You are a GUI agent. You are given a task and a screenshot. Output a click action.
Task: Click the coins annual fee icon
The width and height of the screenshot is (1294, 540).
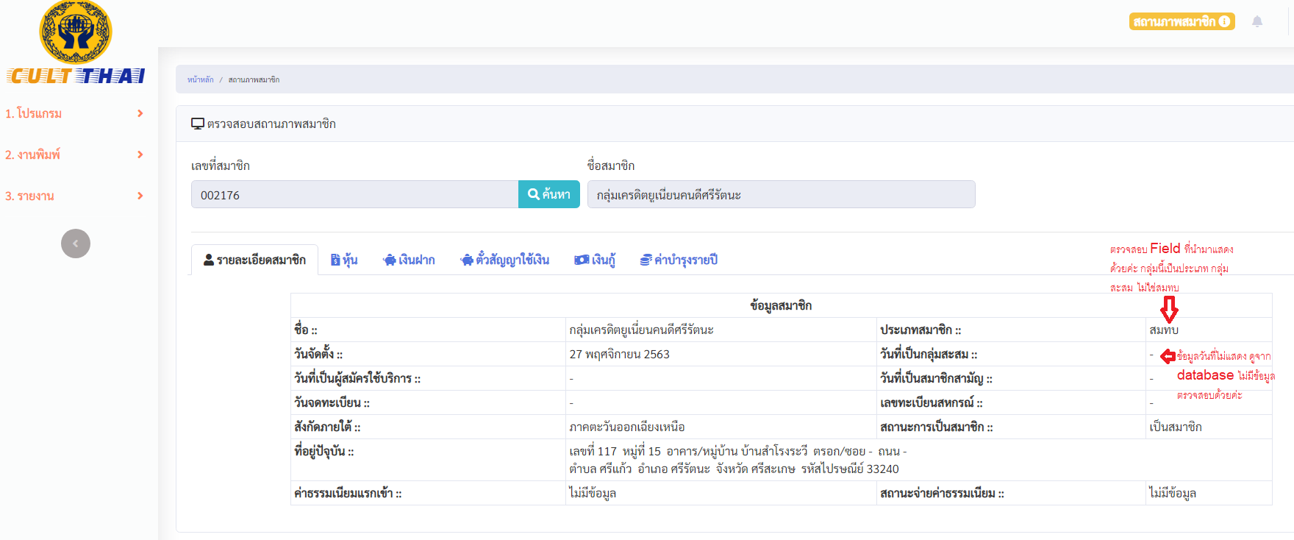[x=646, y=260]
